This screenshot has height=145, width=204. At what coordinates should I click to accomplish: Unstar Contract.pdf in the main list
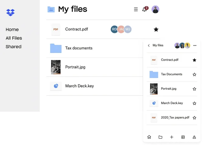click(x=156, y=29)
